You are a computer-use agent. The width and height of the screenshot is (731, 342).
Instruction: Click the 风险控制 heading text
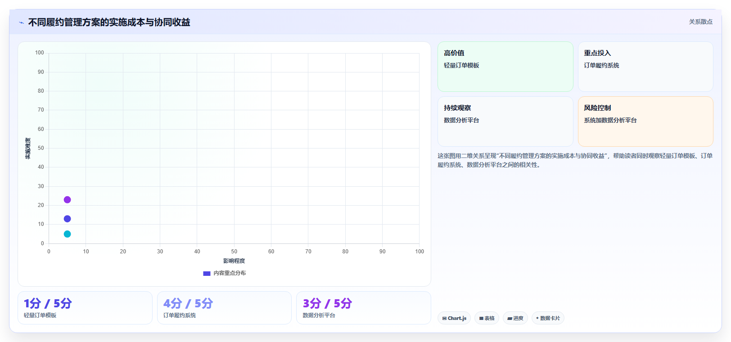[x=597, y=108]
